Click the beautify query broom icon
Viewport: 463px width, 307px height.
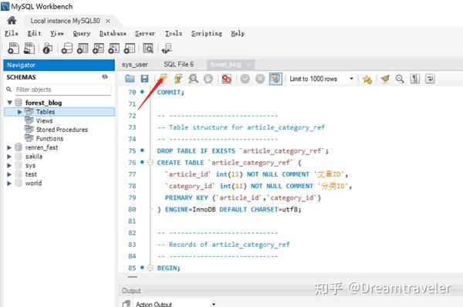[385, 79]
